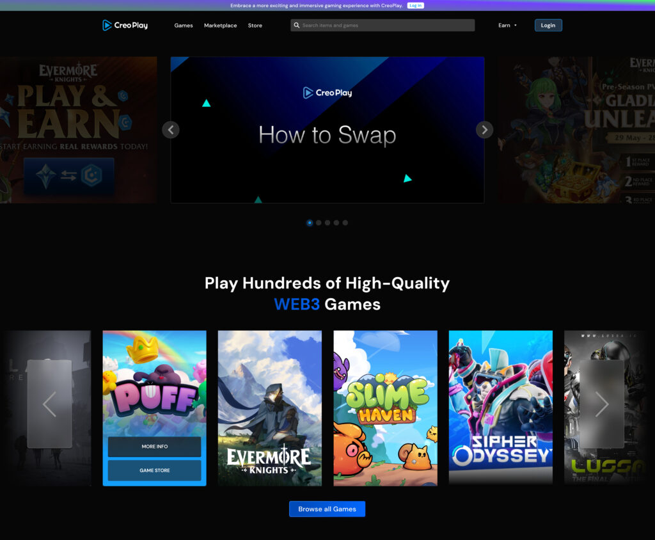Click Browse all Games button
655x540 pixels.
pyautogui.click(x=327, y=509)
